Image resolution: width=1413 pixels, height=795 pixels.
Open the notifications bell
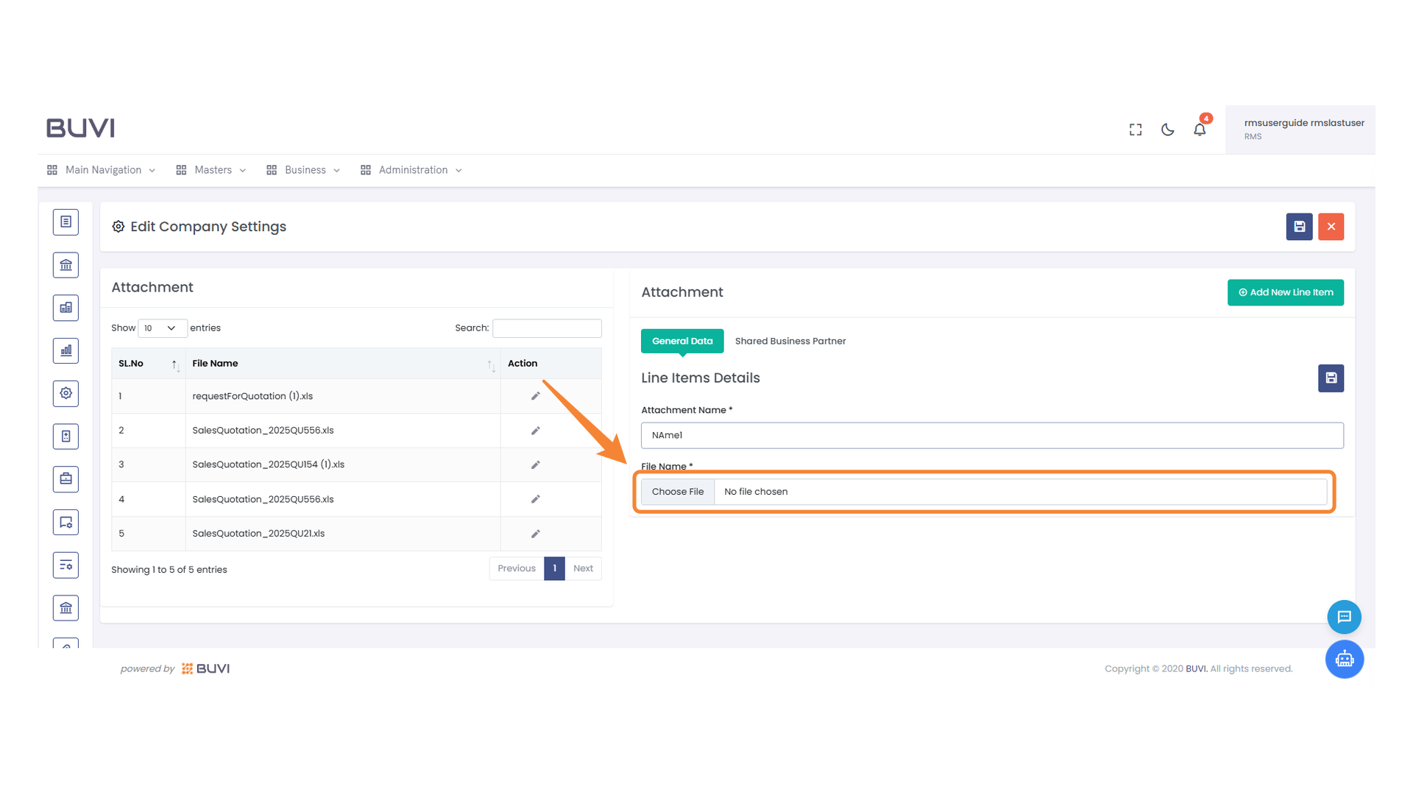(x=1200, y=130)
